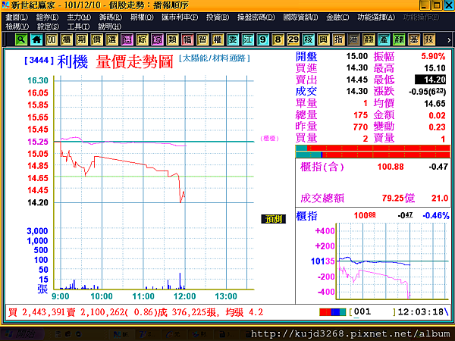The image size is (455, 341).
Task: Click the 昨量 value 770
Action: [360, 127]
